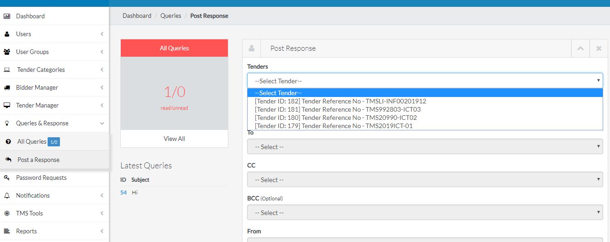Click the Dashboard bar-chart icon in sidebar
This screenshot has width=610, height=242.
pyautogui.click(x=7, y=16)
